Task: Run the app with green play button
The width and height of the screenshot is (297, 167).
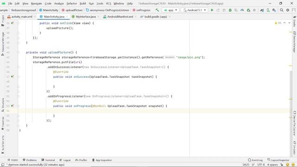Action: pos(212,10)
